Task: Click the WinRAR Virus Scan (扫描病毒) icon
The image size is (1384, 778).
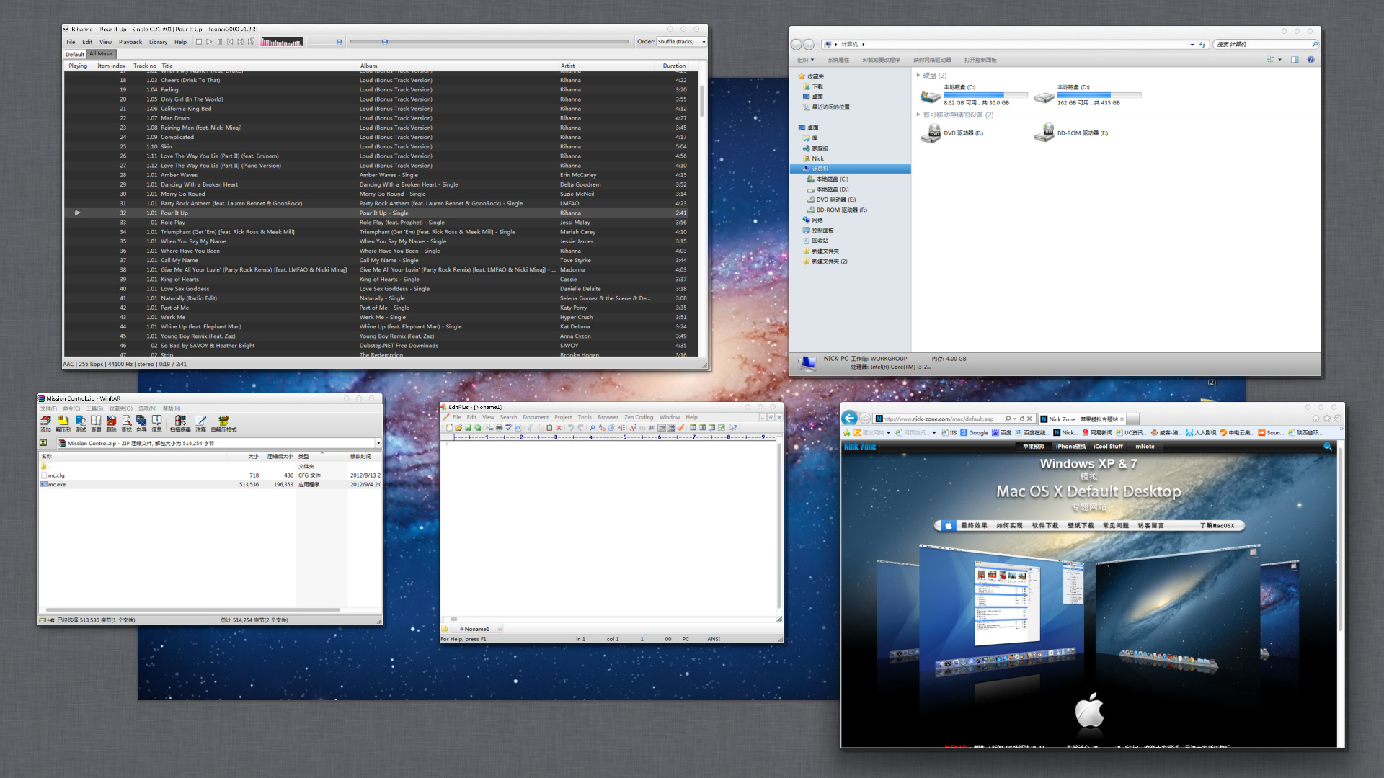Action: pyautogui.click(x=180, y=424)
